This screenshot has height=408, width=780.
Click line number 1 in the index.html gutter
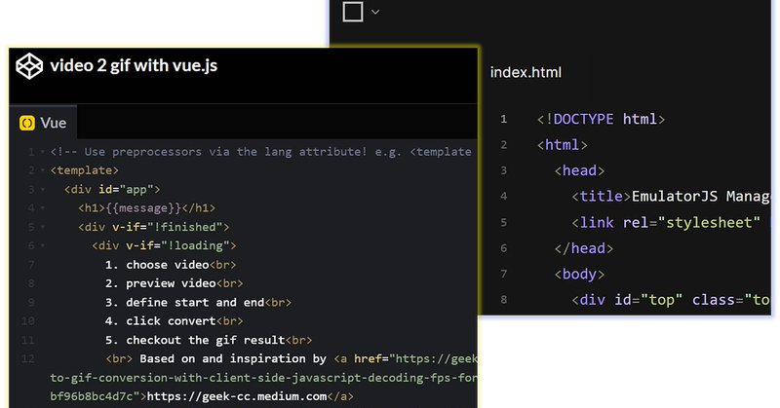pyautogui.click(x=503, y=119)
